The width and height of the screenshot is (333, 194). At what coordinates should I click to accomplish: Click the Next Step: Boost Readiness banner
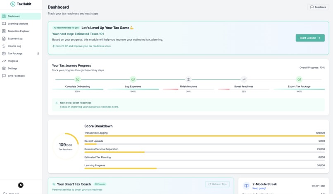click(x=188, y=105)
